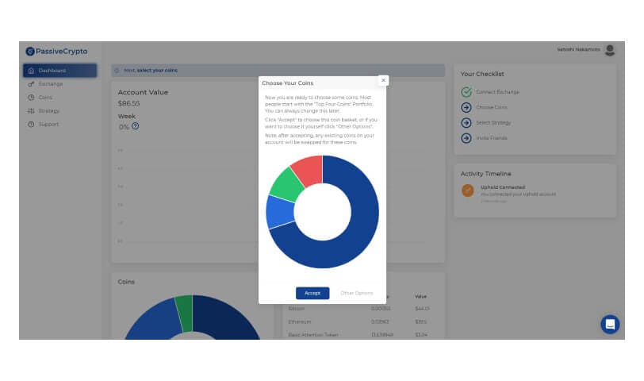Viewport: 644px width, 381px height.
Task: Open Connect Exchange checklist item
Action: 497,92
